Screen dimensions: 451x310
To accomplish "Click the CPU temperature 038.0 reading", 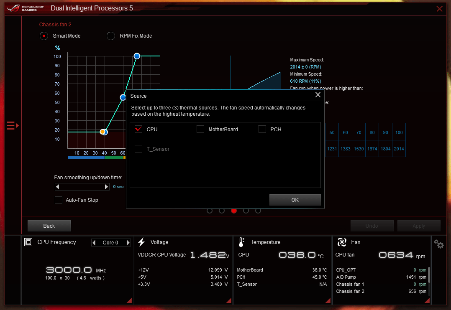I will [x=301, y=255].
